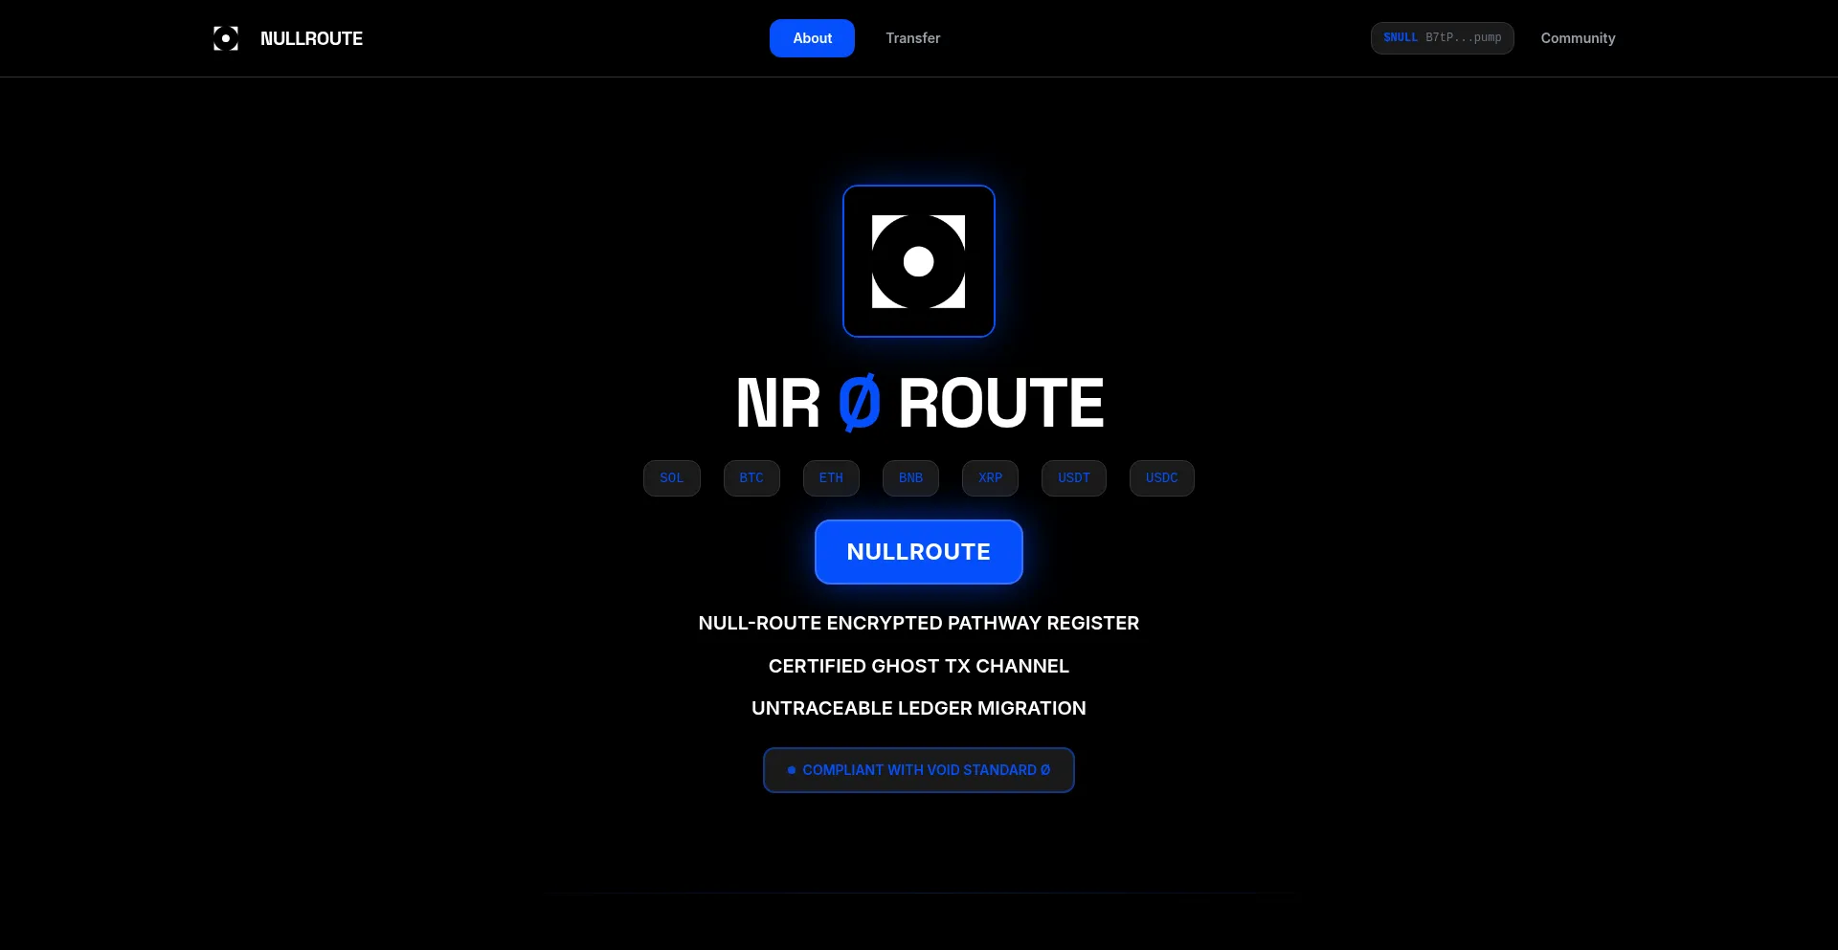Viewport: 1838px width, 950px height.
Task: Click the NULLROUTE logo icon in the header
Action: click(225, 38)
